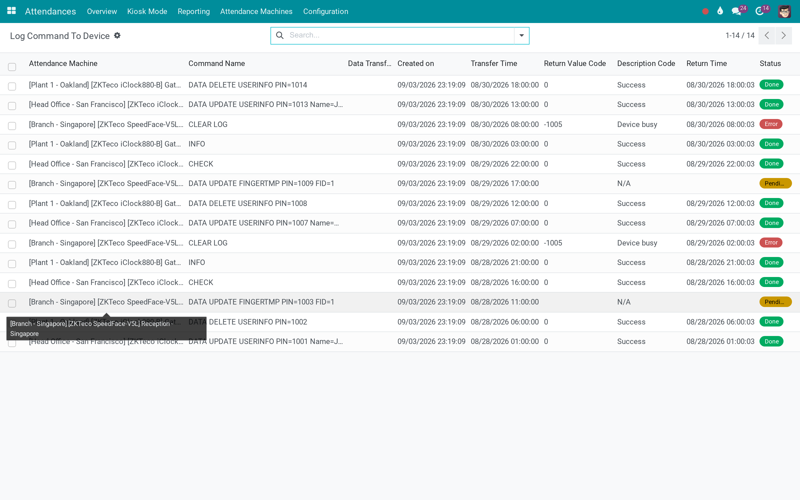Click the search magnifier icon

[280, 35]
